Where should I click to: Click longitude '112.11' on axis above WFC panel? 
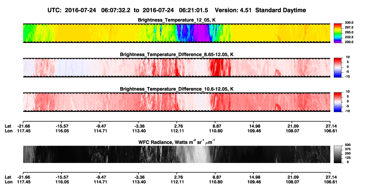point(177,131)
